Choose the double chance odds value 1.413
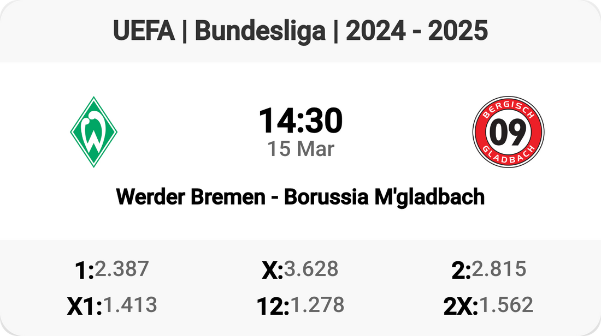Screen dimensions: 601x336 (130, 304)
